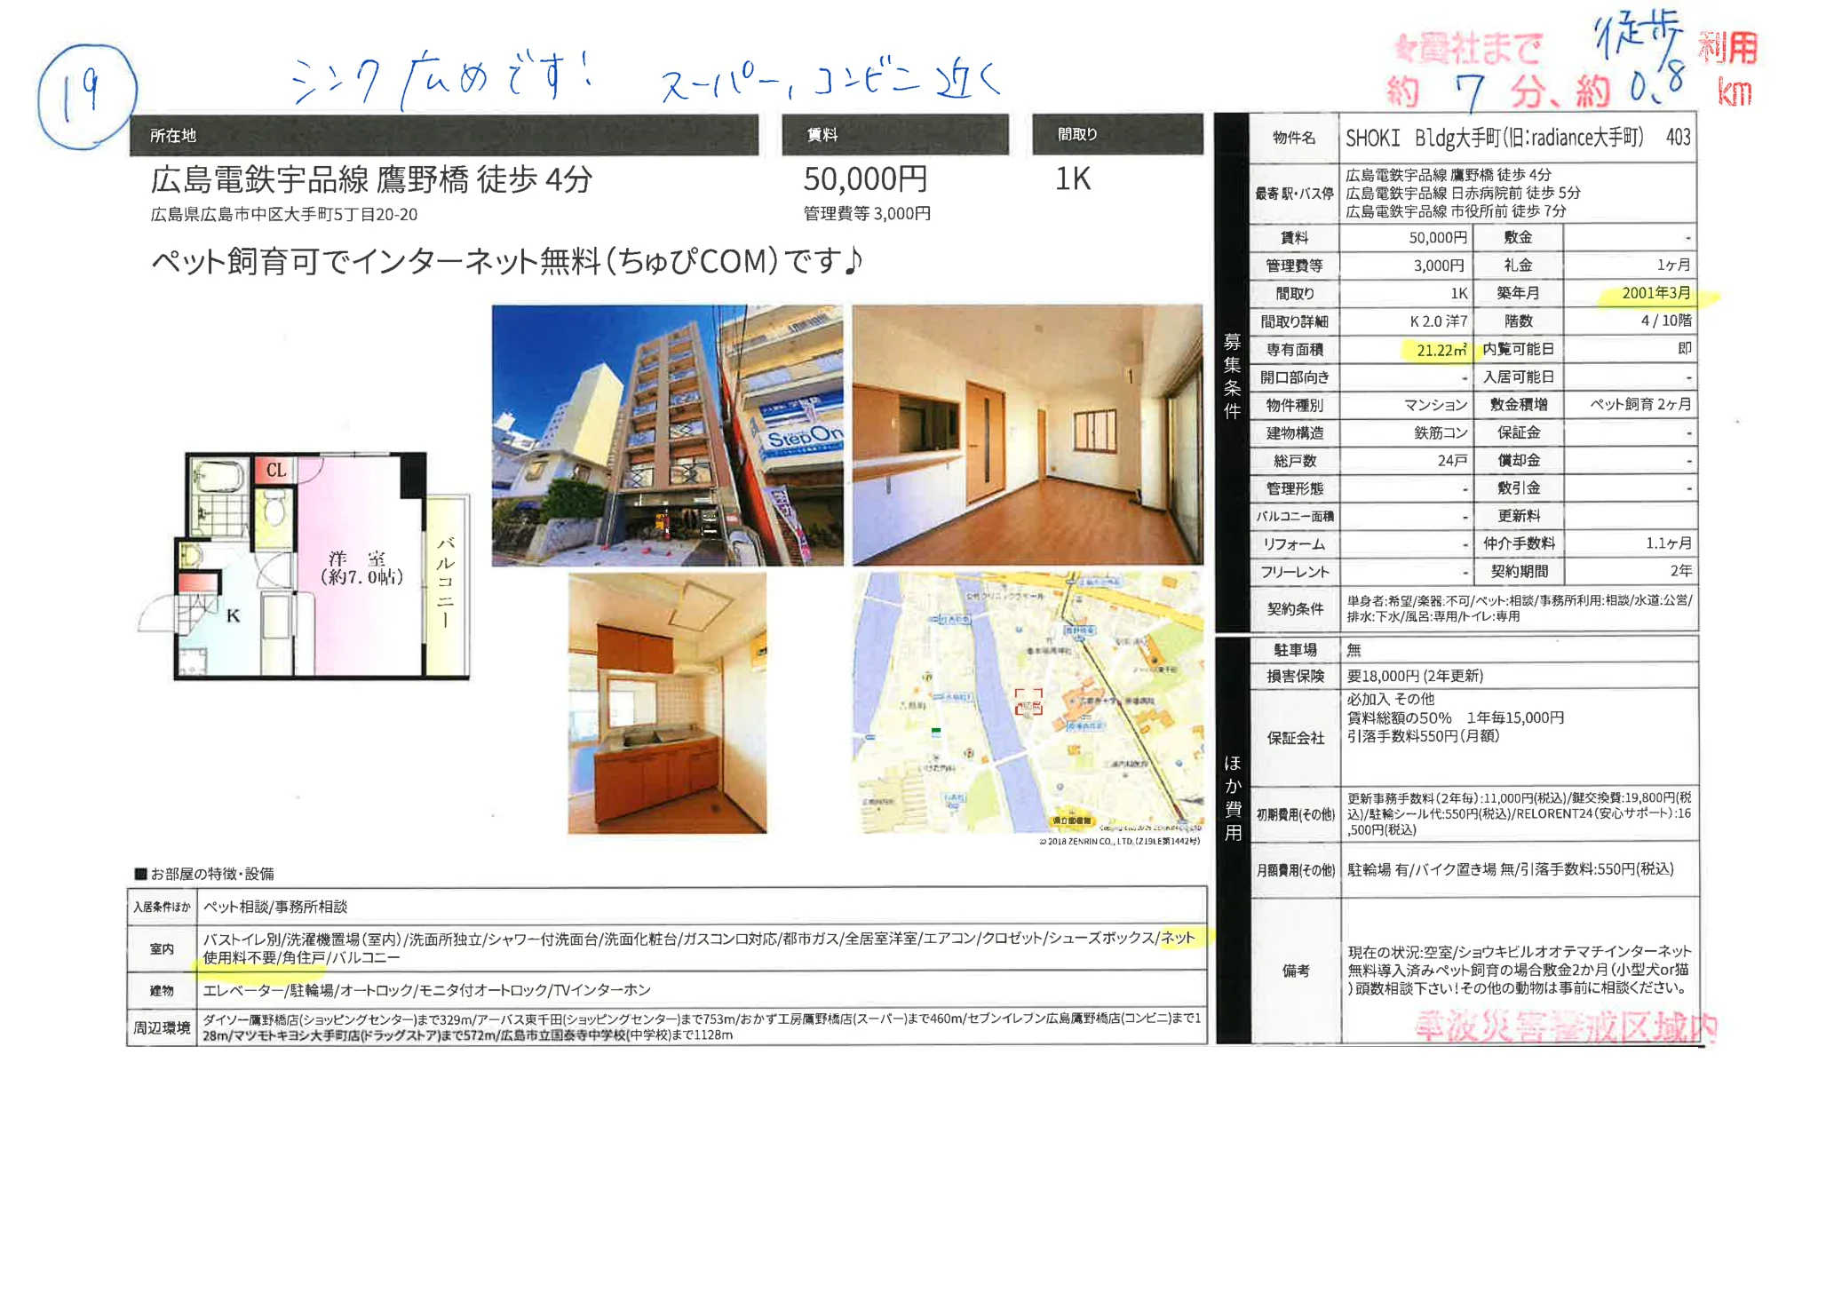Image resolution: width=1826 pixels, height=1292 pixels.
Task: Click the マンション property type value
Action: click(x=1435, y=406)
